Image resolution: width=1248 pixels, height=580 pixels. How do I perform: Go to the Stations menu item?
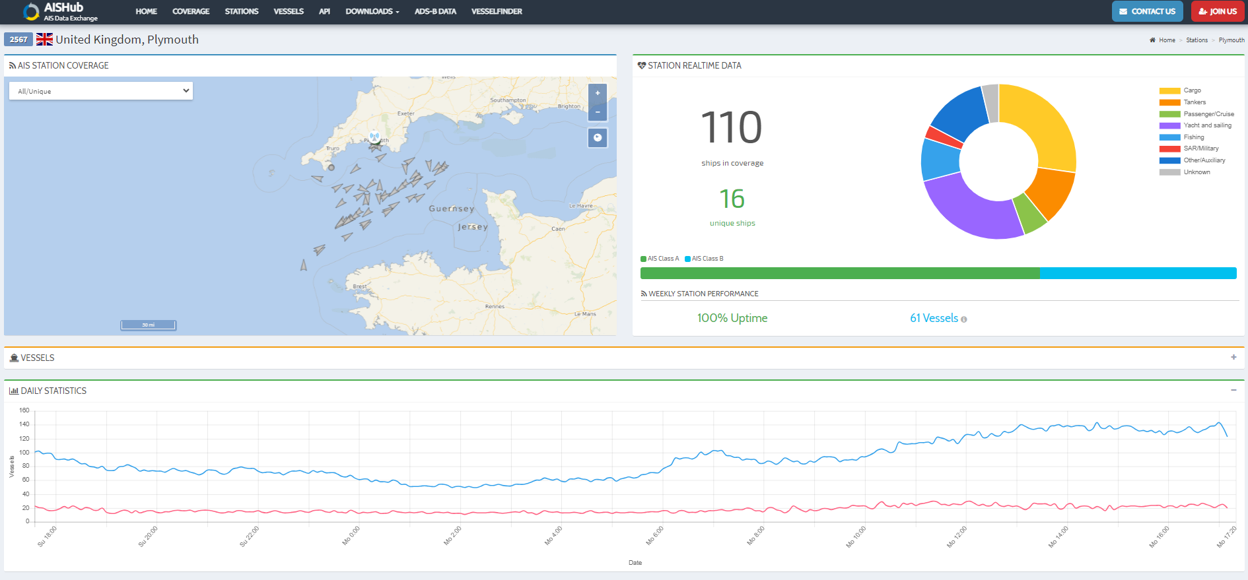pyautogui.click(x=241, y=12)
